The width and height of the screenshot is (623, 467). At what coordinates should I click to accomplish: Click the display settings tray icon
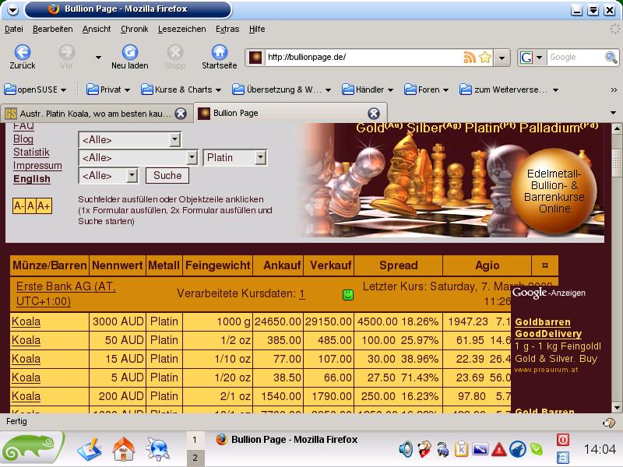coord(480,449)
